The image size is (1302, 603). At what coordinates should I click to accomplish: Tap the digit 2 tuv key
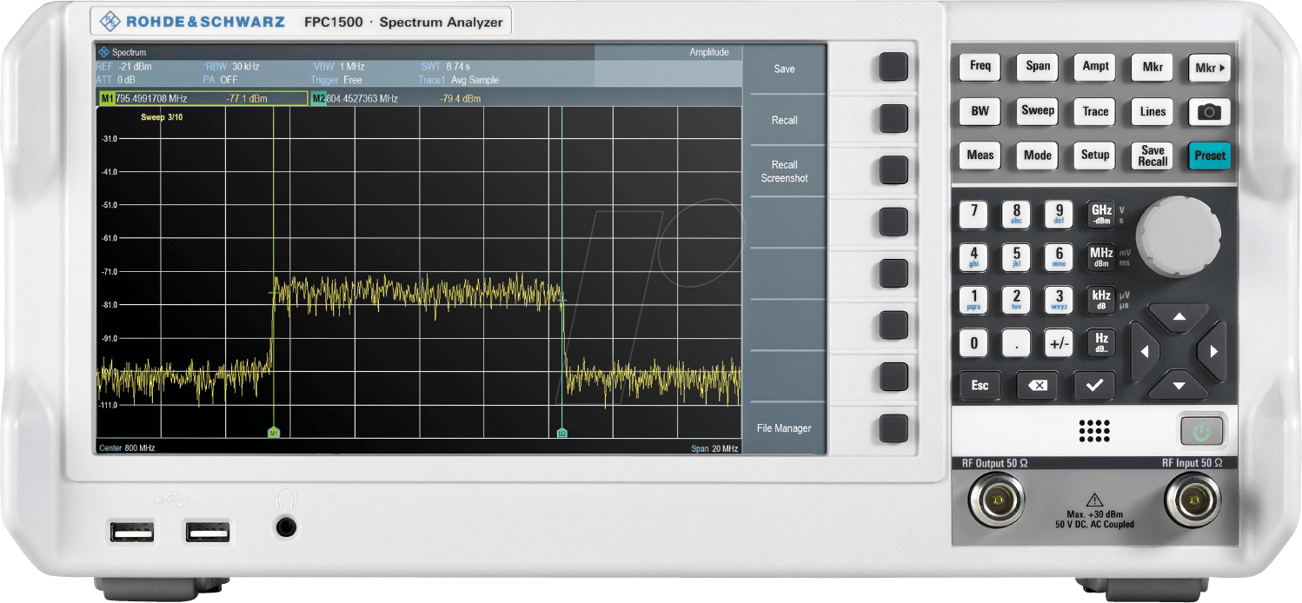coord(1016,300)
